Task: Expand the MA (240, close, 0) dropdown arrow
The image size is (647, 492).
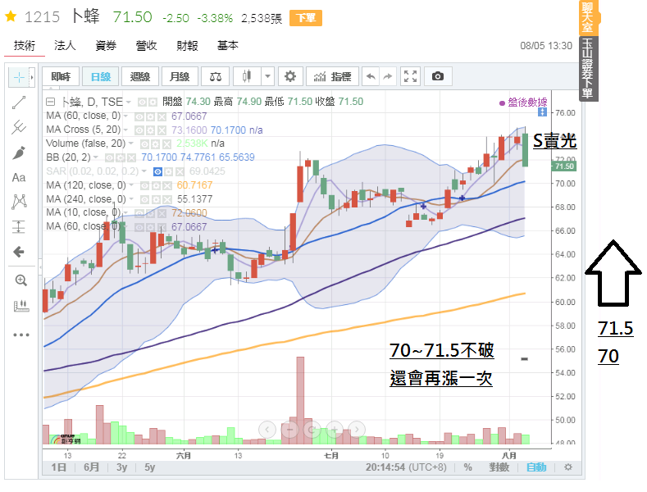Action: click(x=131, y=199)
